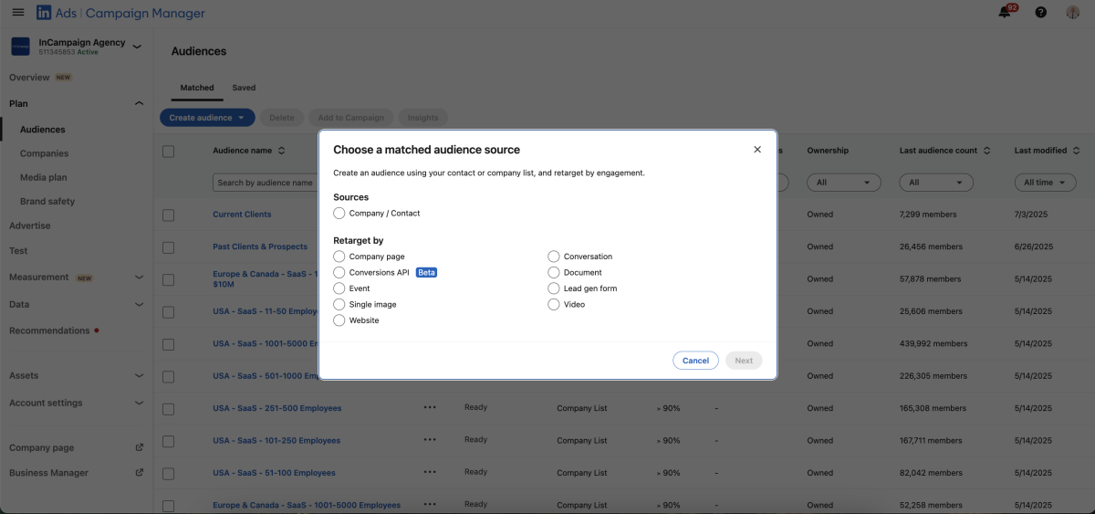The image size is (1095, 514).
Task: Click the Cancel button in dialog
Action: tap(695, 361)
